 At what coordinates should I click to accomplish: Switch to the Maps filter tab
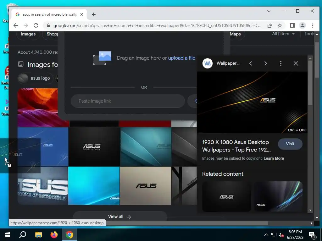[x=235, y=34]
